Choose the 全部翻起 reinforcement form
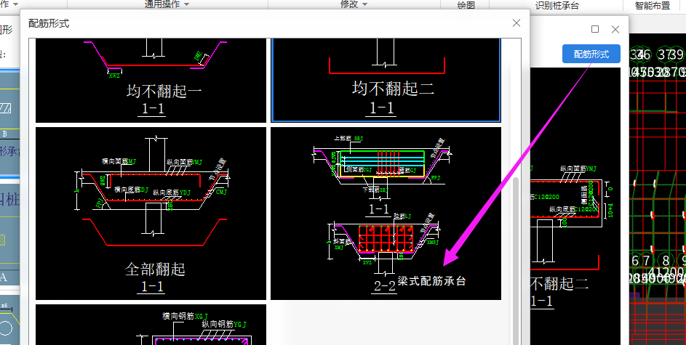The image size is (686, 345). click(x=151, y=214)
